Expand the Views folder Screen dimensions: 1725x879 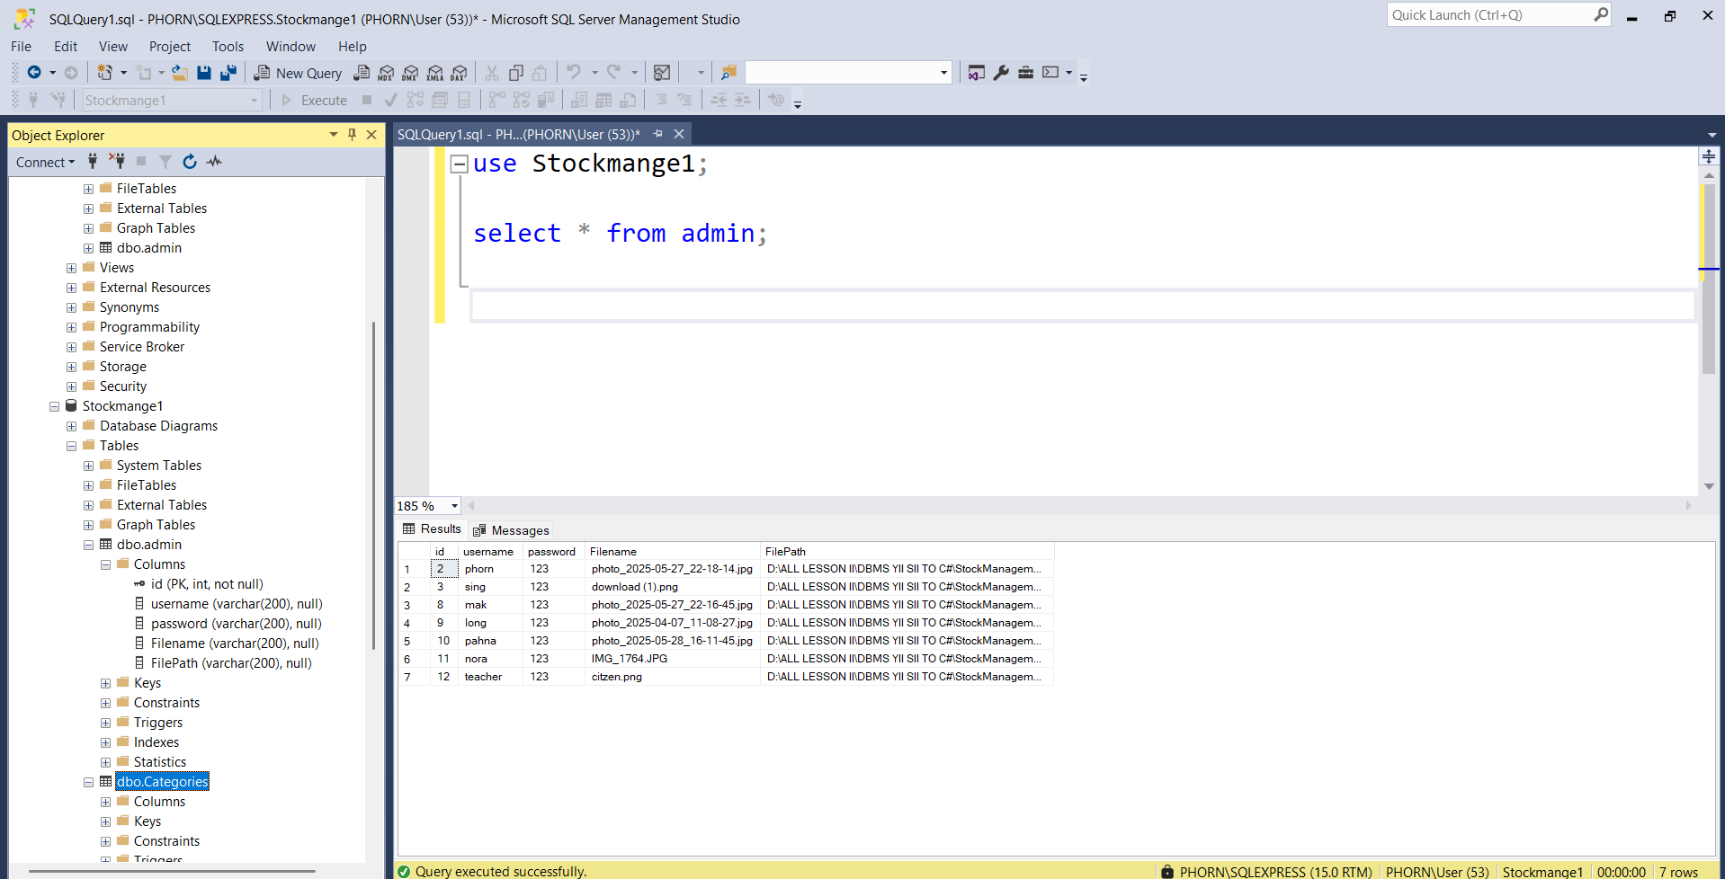(x=71, y=268)
